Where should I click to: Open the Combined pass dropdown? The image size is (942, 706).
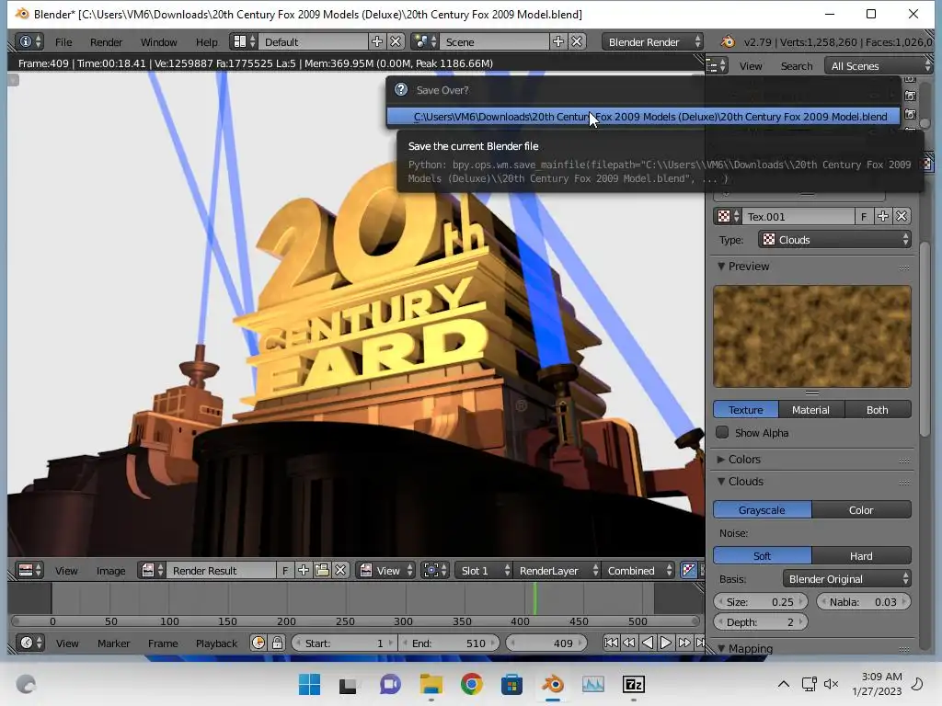pyautogui.click(x=638, y=570)
